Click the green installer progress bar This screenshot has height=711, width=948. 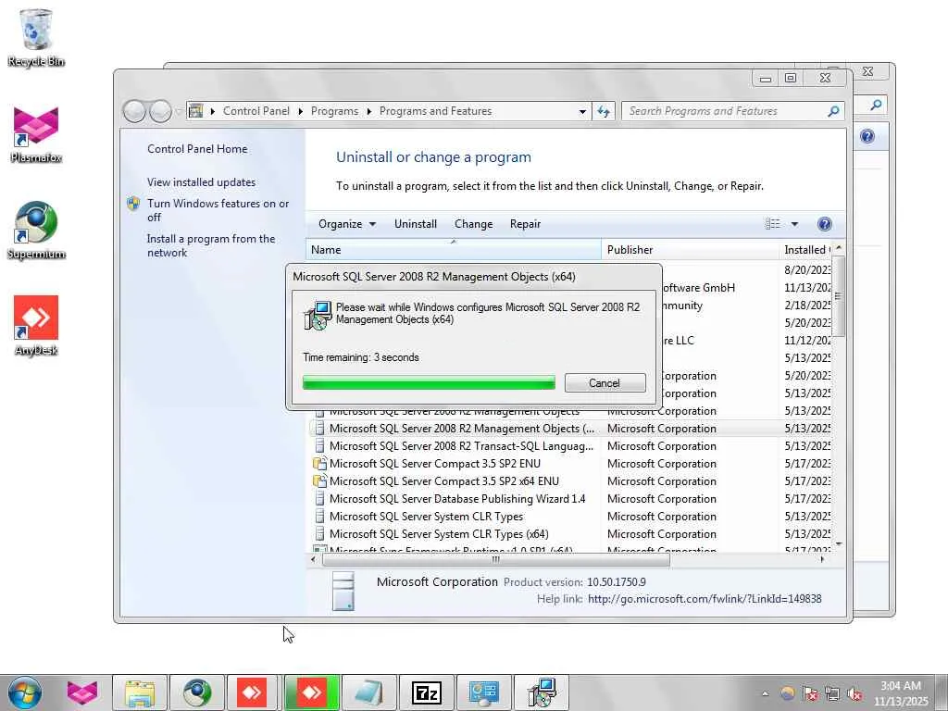tap(429, 382)
